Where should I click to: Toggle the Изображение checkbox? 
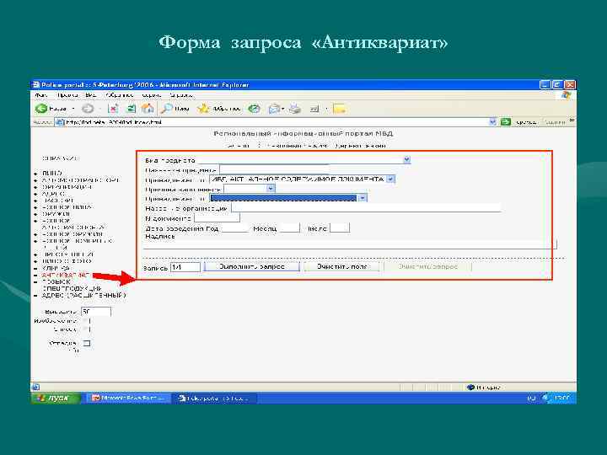click(88, 321)
